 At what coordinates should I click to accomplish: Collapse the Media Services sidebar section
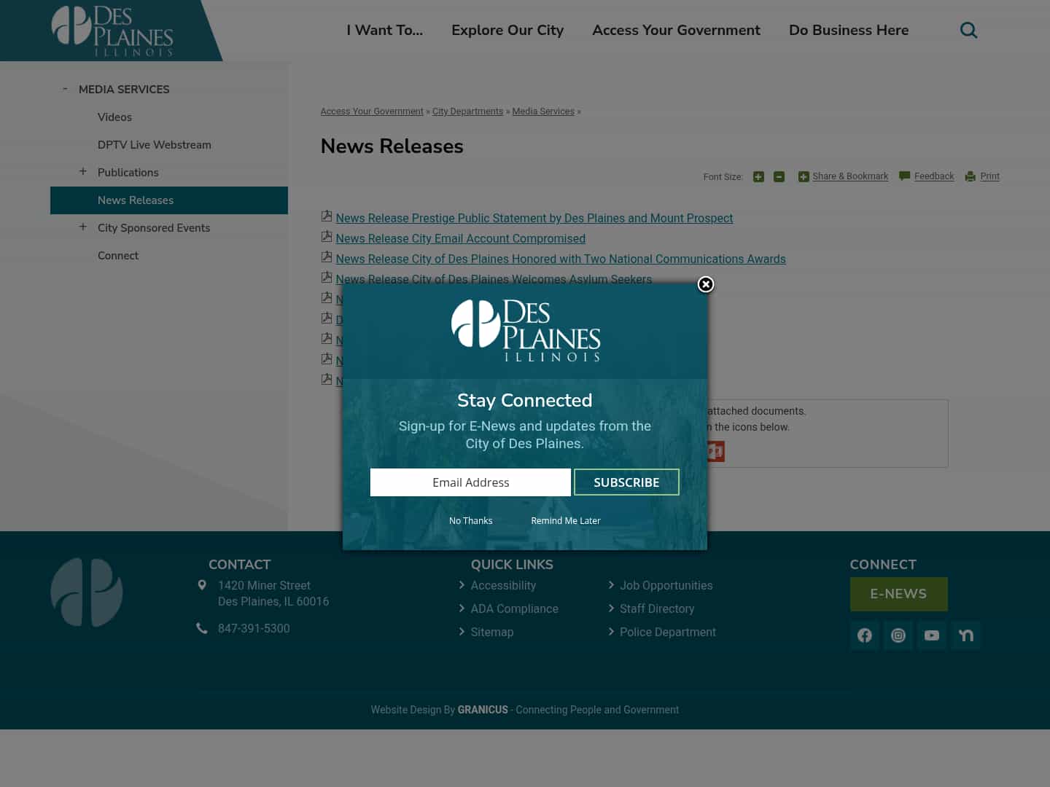pos(65,89)
